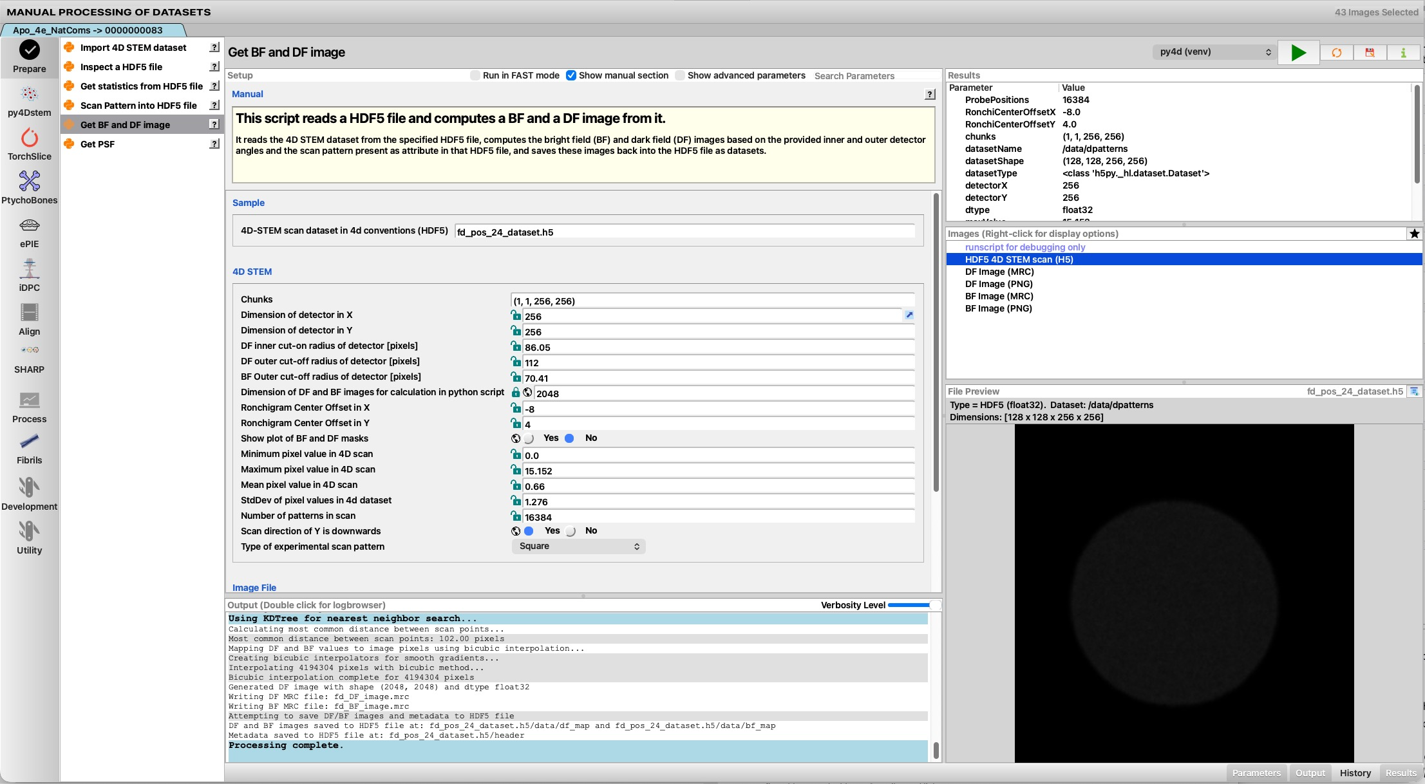Open the py4d (venv) environment dropdown
This screenshot has width=1425, height=784.
click(1214, 52)
